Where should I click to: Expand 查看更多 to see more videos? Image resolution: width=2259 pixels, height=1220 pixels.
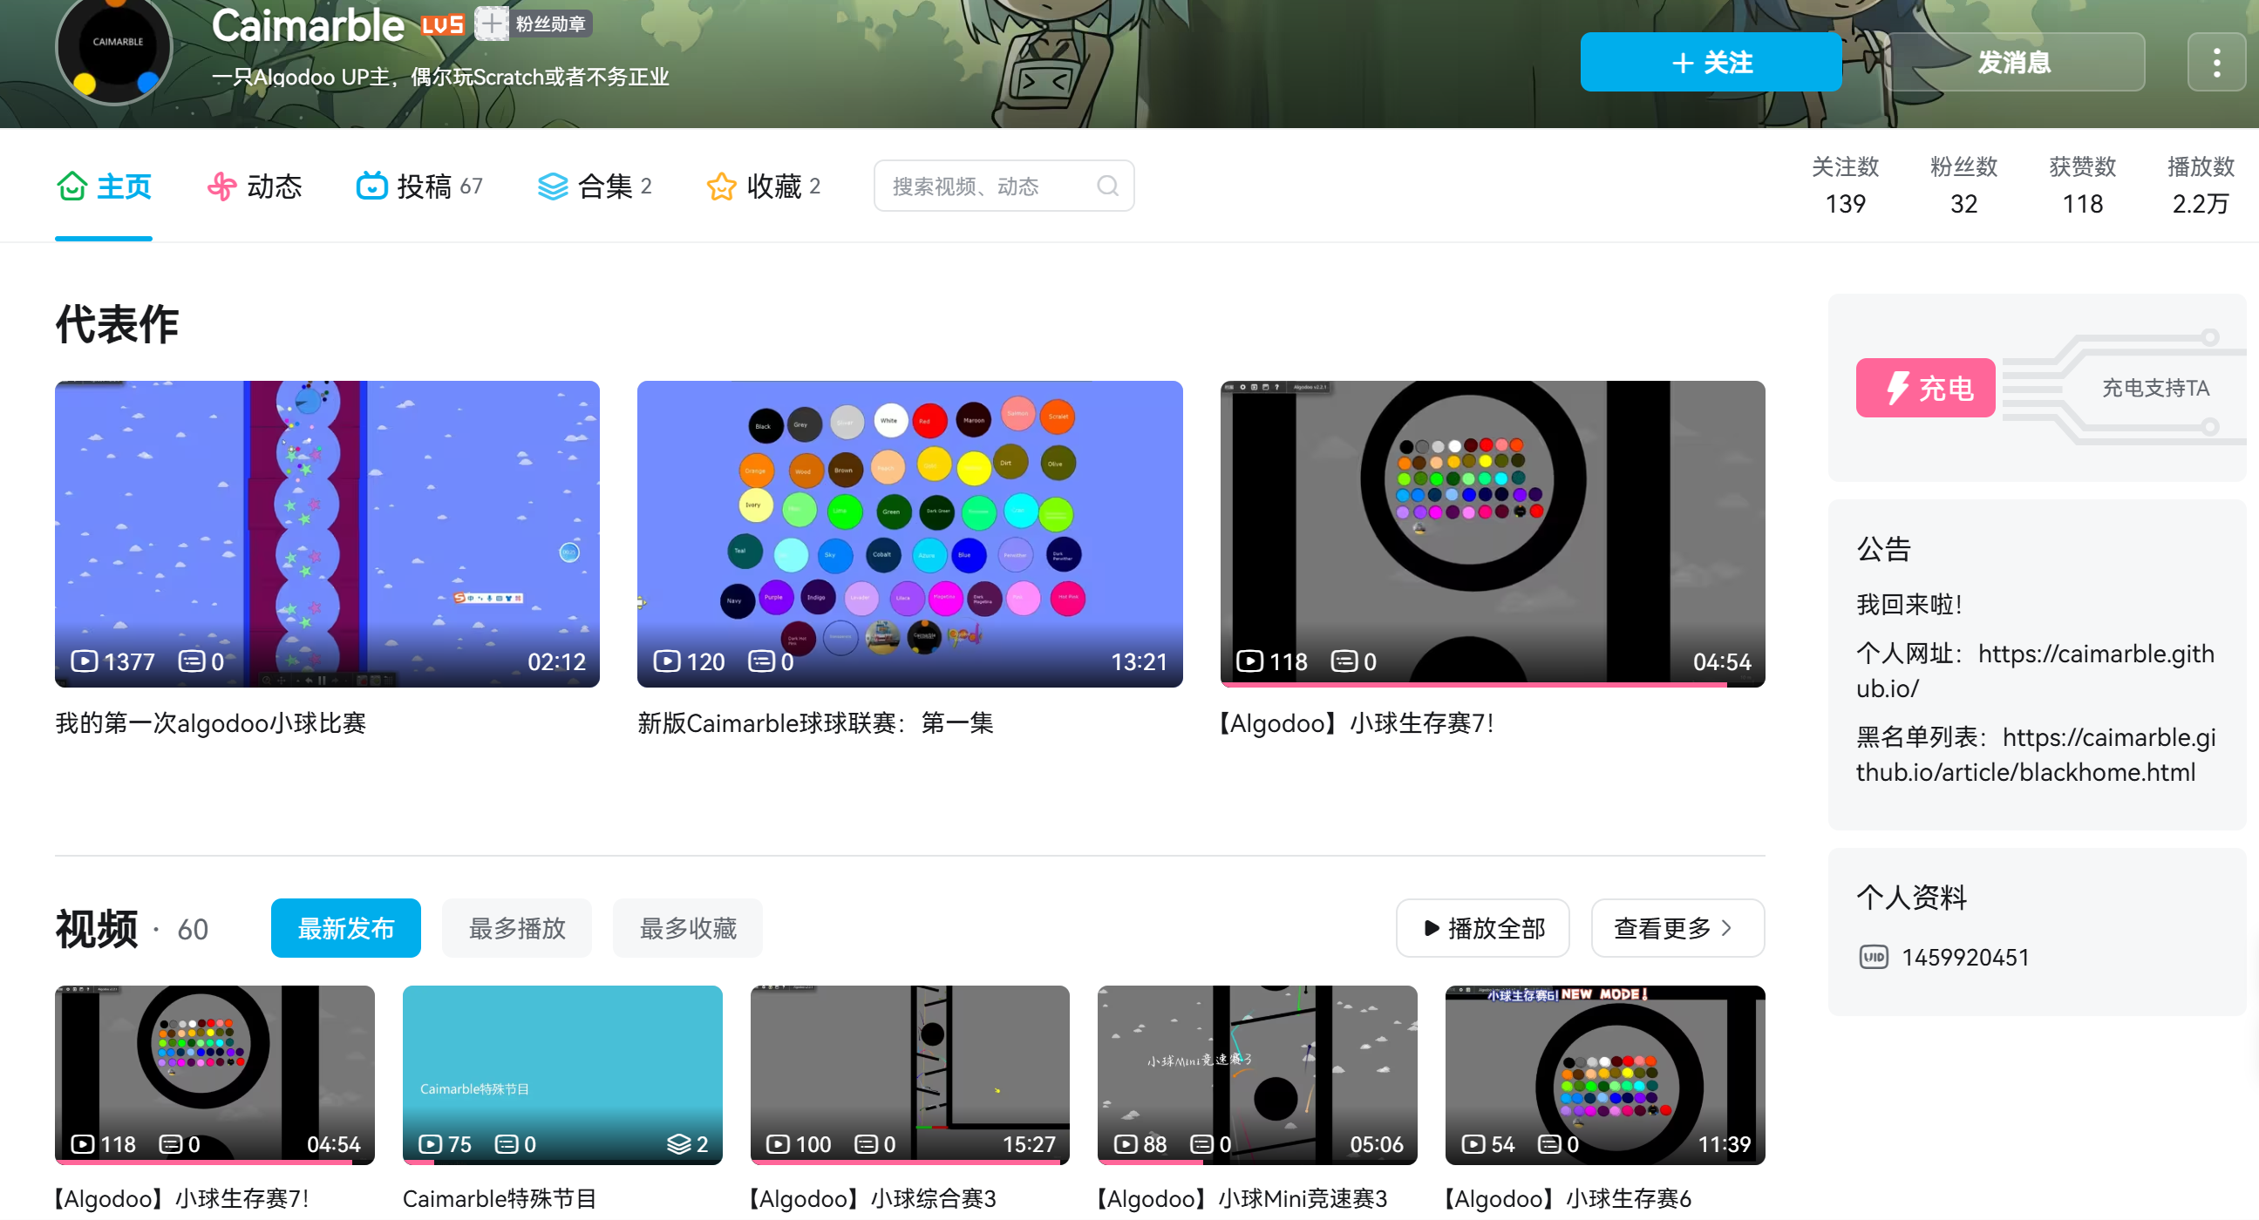1677,928
